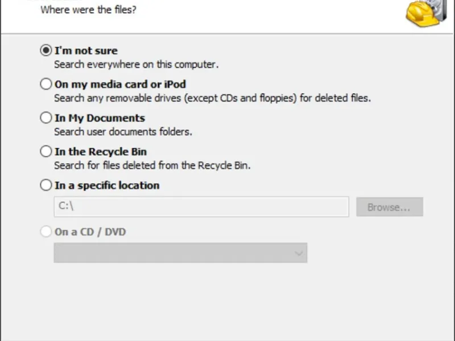455x341 pixels.
Task: Click the "Where were the files?" heading
Action: click(x=88, y=10)
